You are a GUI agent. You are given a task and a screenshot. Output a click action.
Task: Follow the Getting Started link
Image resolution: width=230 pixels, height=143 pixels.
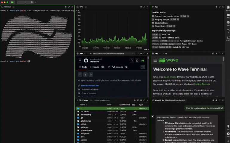click(201, 84)
